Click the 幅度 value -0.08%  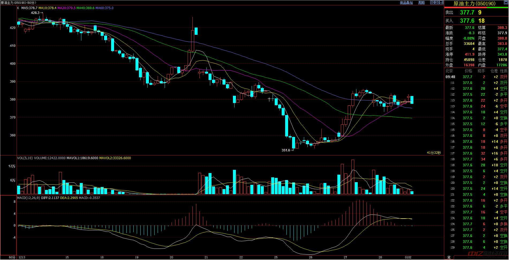point(469,38)
